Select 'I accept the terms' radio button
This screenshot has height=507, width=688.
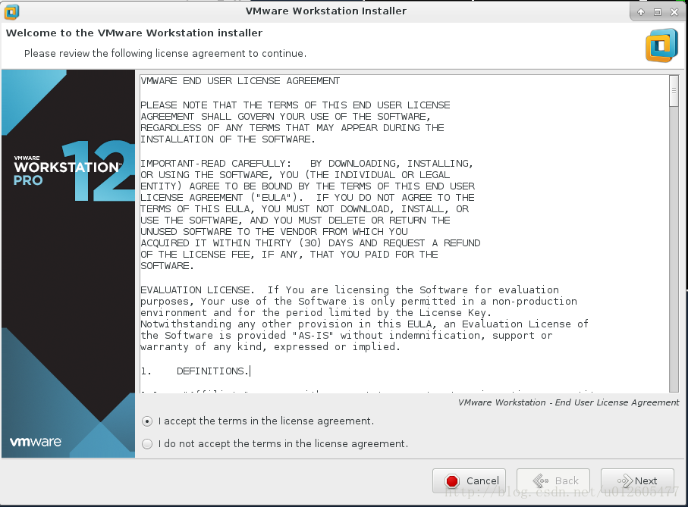147,421
